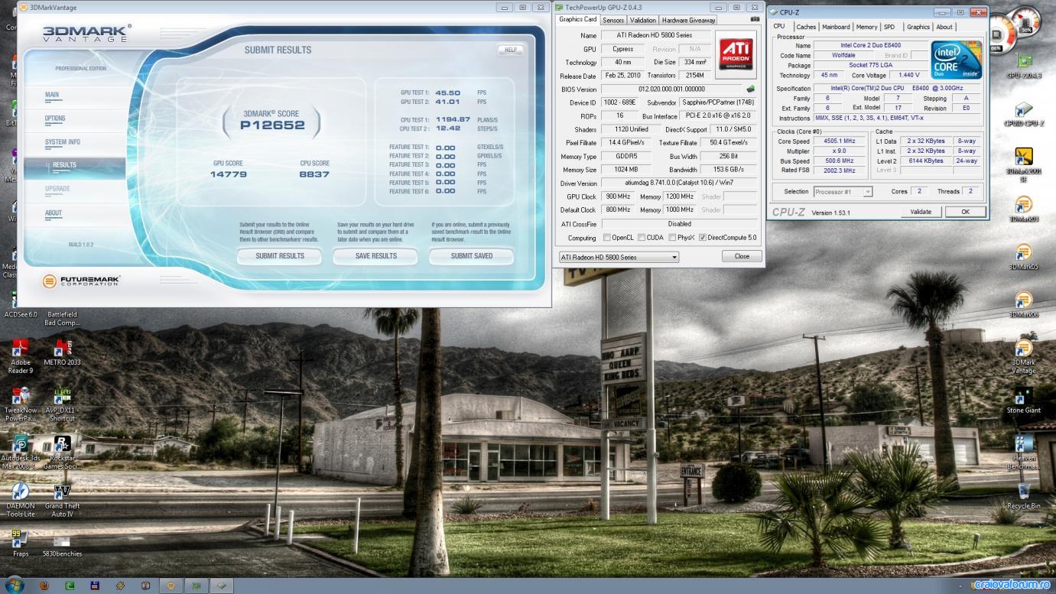Click Validate button in CPU-Z
The width and height of the screenshot is (1056, 594).
(921, 212)
